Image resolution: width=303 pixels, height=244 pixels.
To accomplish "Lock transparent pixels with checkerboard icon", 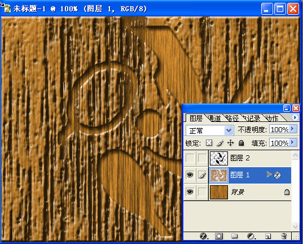I will [x=209, y=143].
